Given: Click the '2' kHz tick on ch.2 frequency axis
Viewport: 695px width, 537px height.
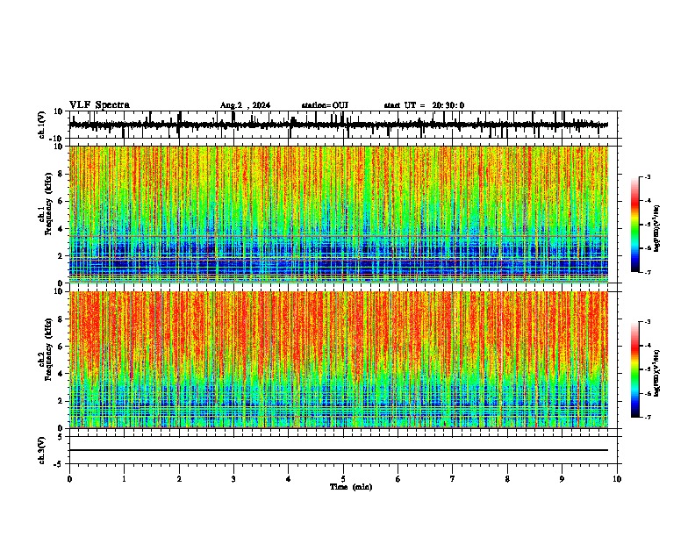Looking at the screenshot, I should (x=61, y=401).
